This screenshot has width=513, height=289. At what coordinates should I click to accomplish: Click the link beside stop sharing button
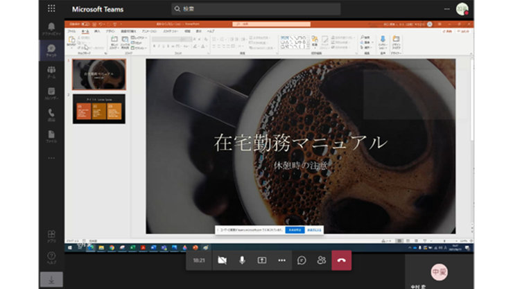pyautogui.click(x=314, y=230)
